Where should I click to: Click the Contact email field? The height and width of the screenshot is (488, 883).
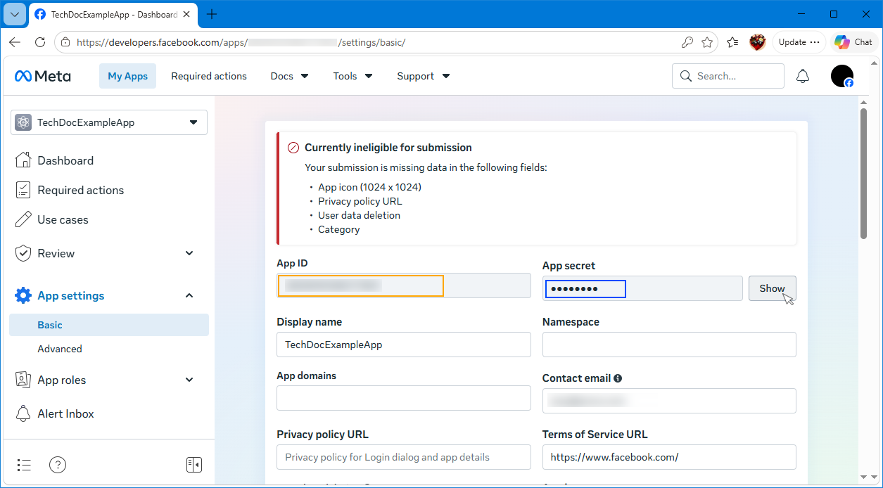click(669, 401)
